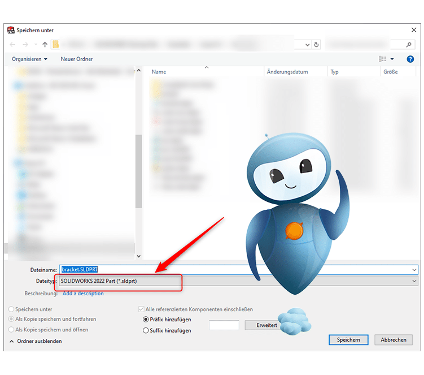Open the blue Help icon

pyautogui.click(x=410, y=59)
